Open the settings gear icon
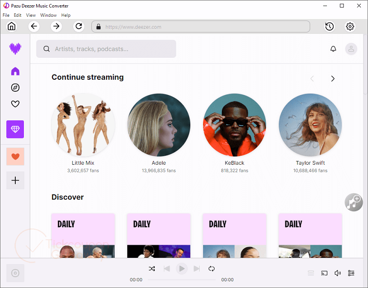 pyautogui.click(x=350, y=26)
